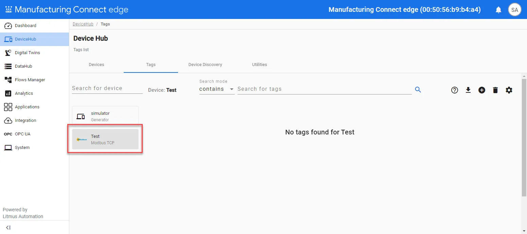Switch to the Devices tab

coord(96,65)
